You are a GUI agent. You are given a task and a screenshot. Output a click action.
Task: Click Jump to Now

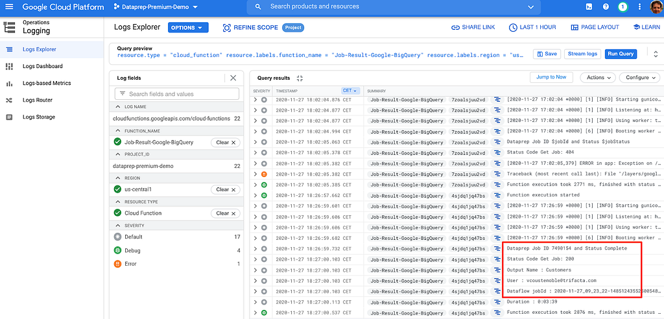(x=551, y=77)
